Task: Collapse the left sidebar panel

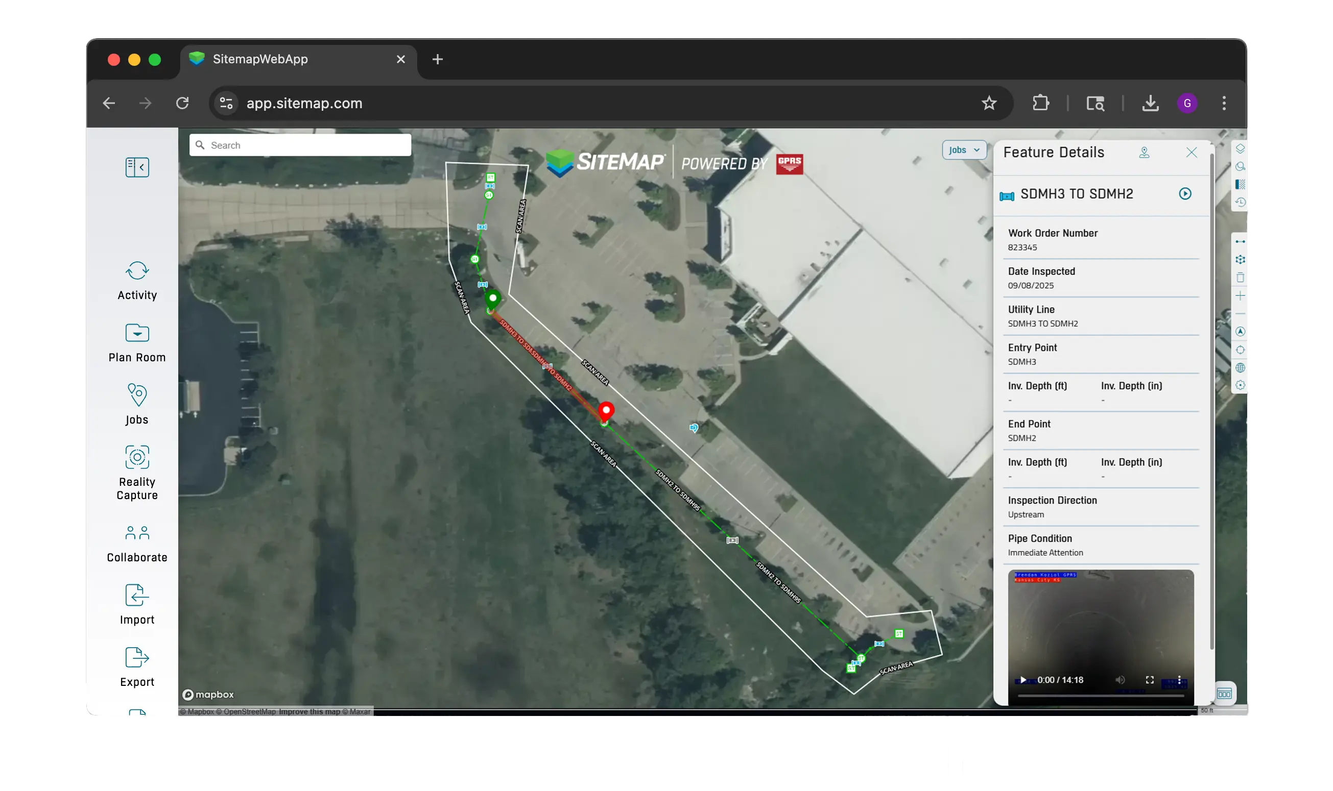Action: [136, 167]
